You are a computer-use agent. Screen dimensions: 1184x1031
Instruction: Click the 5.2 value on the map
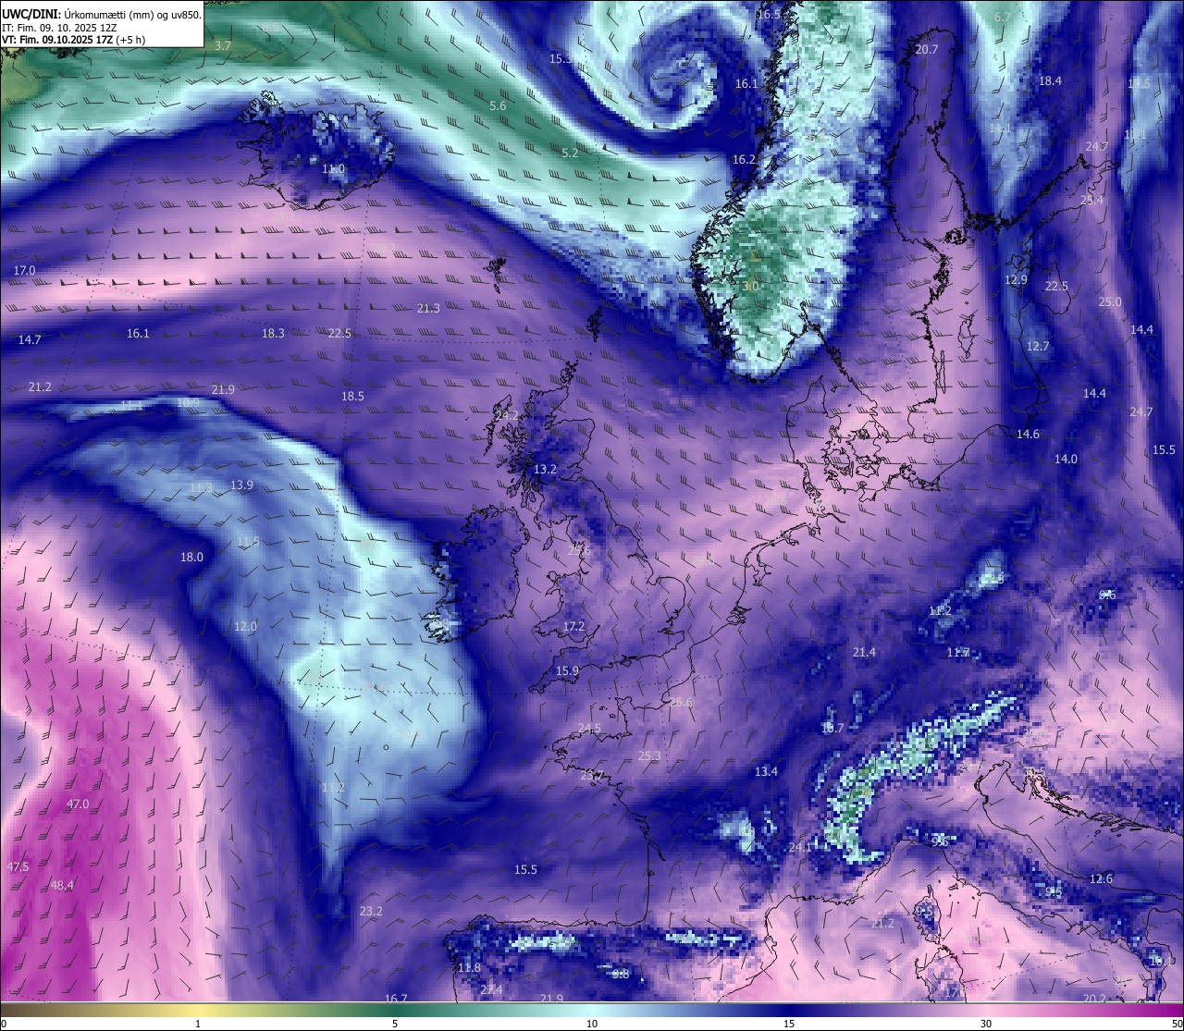(570, 153)
